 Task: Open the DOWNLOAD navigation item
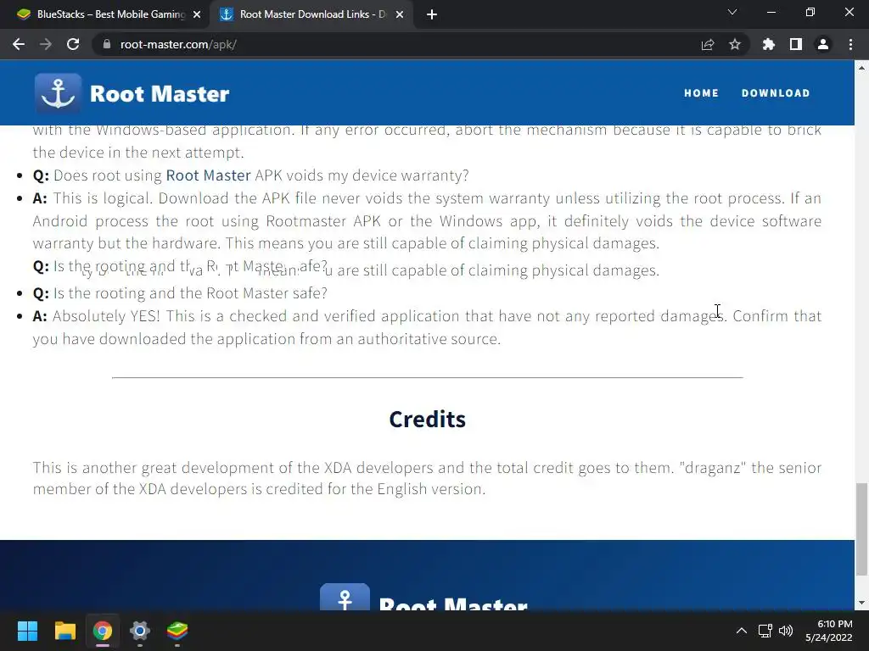pyautogui.click(x=776, y=93)
